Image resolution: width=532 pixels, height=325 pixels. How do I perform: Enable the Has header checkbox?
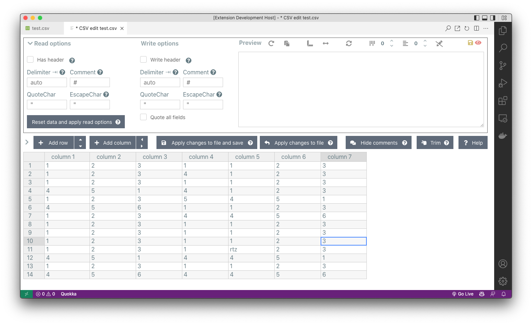point(31,59)
